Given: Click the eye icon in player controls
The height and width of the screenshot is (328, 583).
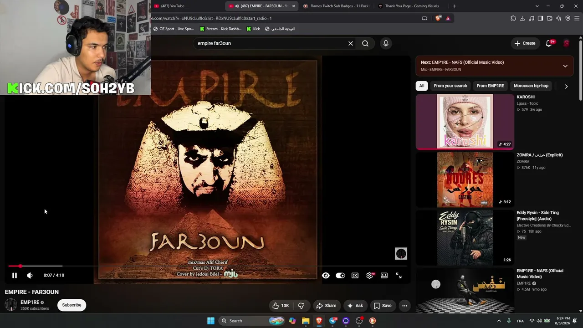Looking at the screenshot, I should (x=326, y=275).
